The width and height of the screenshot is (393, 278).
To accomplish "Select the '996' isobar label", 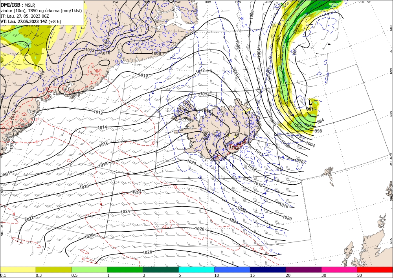I will click(x=308, y=125).
